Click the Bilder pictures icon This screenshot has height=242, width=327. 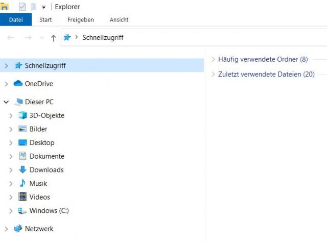pos(22,129)
